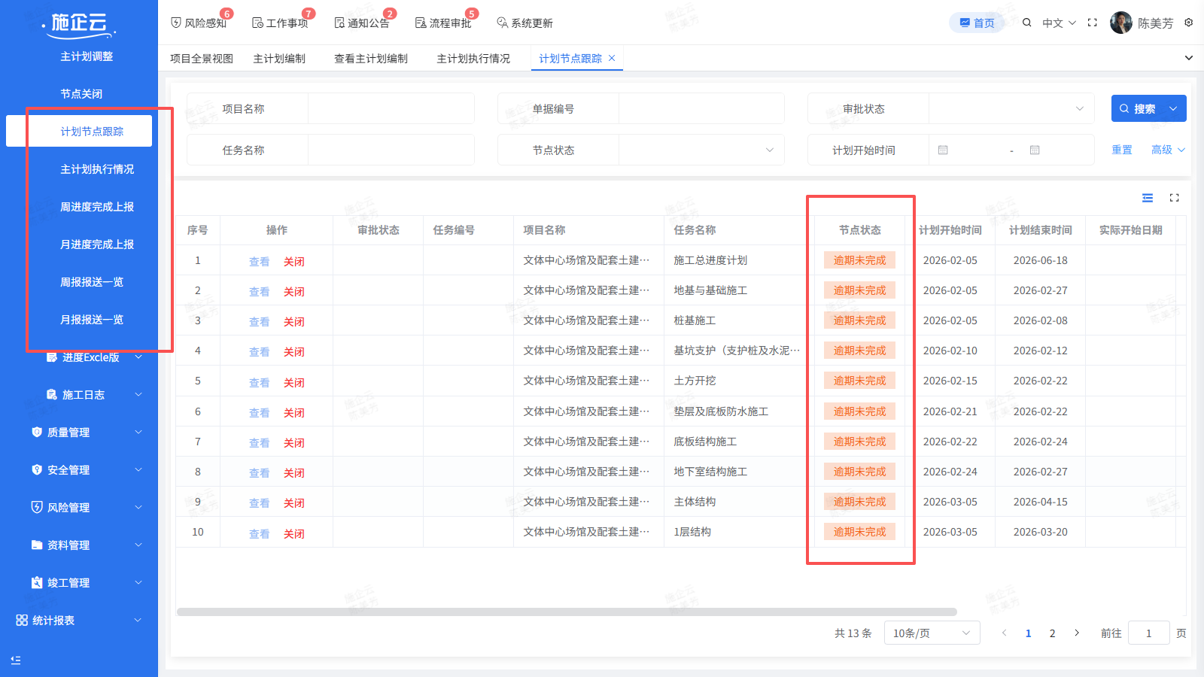
Task: Expand the tab list chevron
Action: pyautogui.click(x=1189, y=58)
